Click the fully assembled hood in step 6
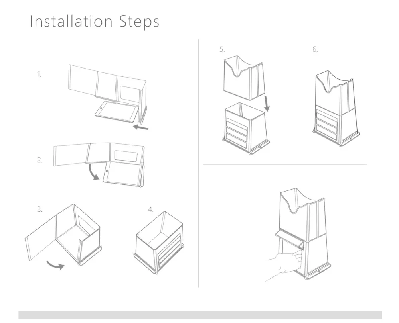The image size is (399, 323). 336,108
